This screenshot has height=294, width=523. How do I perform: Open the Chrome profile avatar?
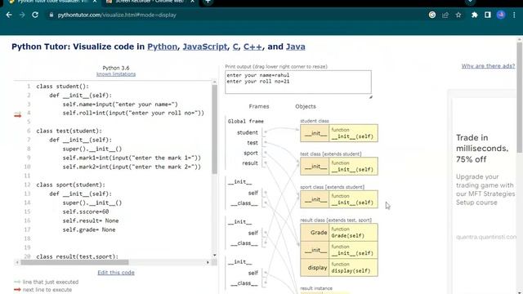501,15
